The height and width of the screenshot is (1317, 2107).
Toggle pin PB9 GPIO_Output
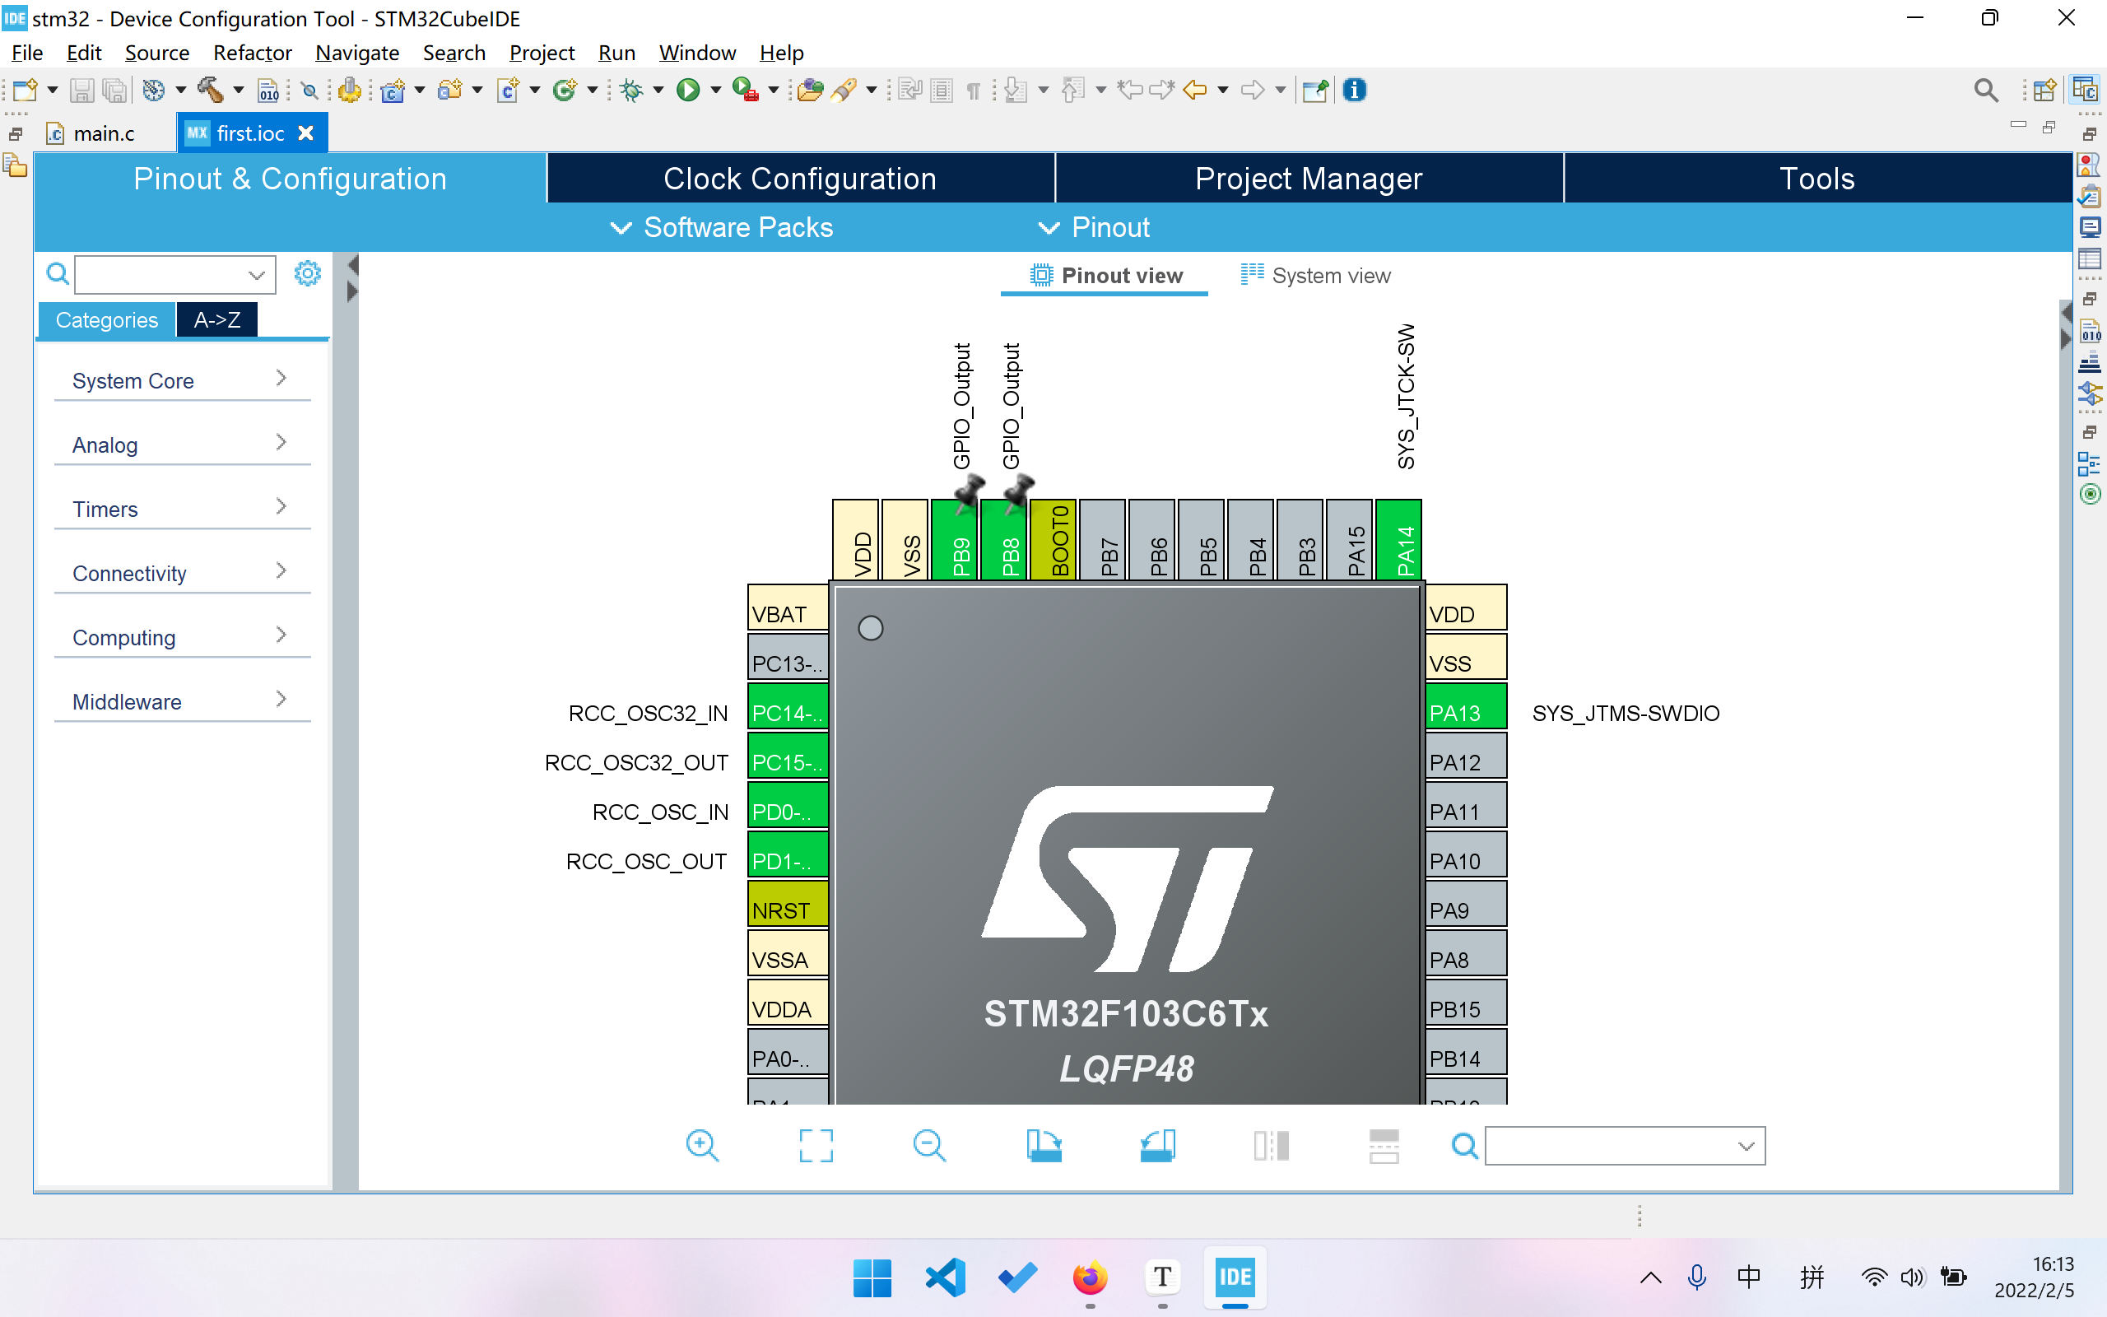[954, 539]
